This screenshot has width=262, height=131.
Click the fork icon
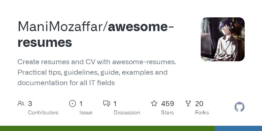(x=188, y=103)
